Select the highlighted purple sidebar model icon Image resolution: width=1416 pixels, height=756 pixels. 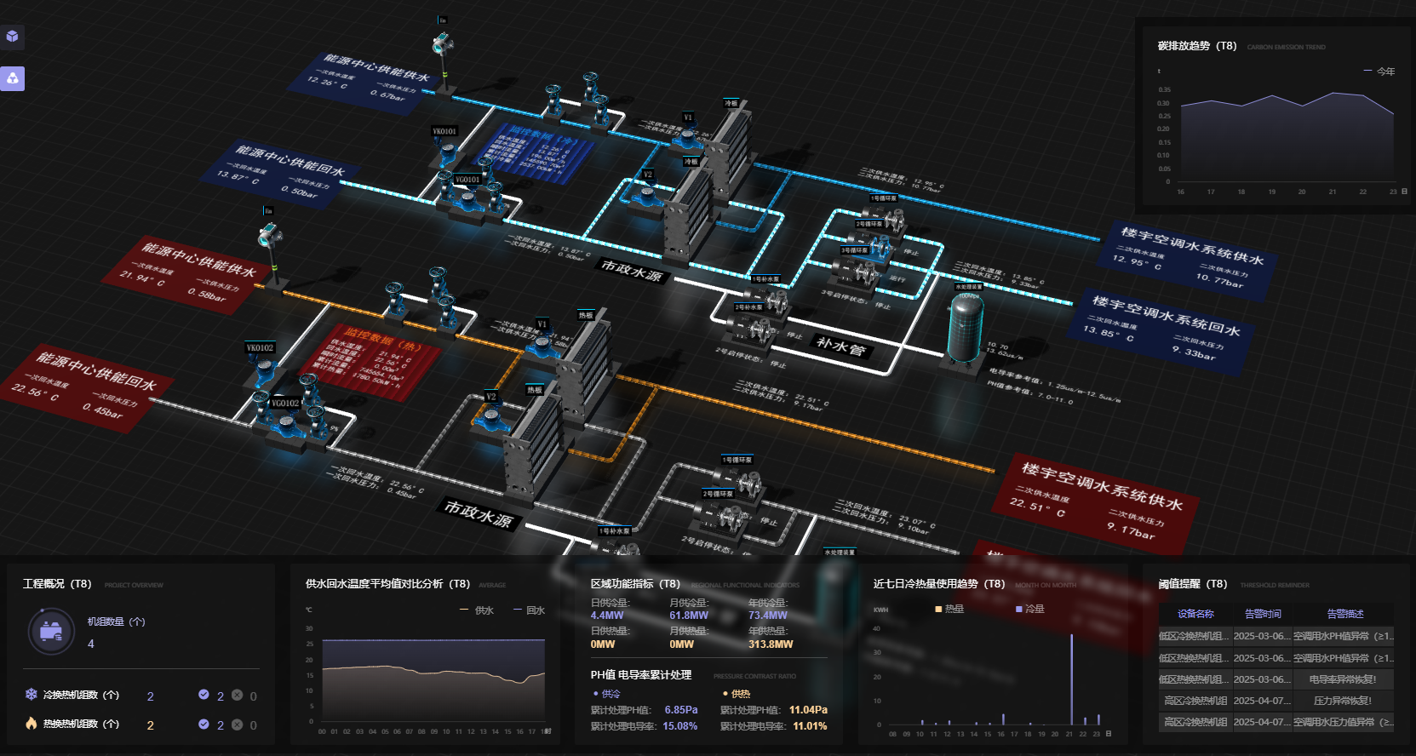coord(13,78)
